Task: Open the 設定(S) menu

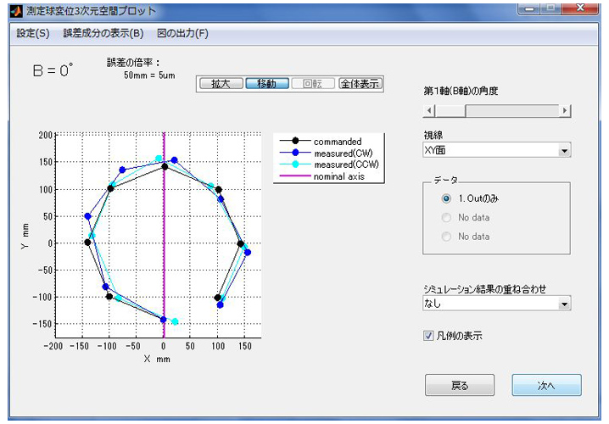Action: tap(32, 33)
